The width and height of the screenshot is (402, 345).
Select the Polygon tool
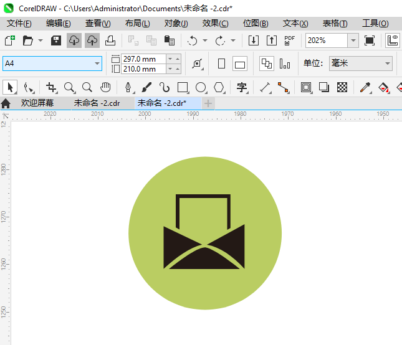tap(219, 88)
